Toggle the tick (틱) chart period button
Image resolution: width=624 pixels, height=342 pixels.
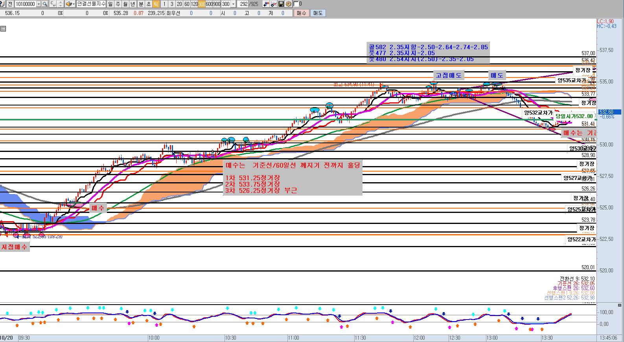coord(156,4)
